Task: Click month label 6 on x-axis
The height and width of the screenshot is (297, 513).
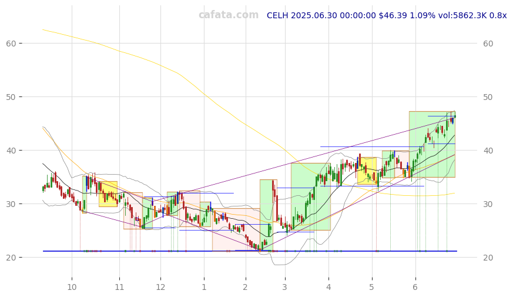Action: [x=415, y=288]
